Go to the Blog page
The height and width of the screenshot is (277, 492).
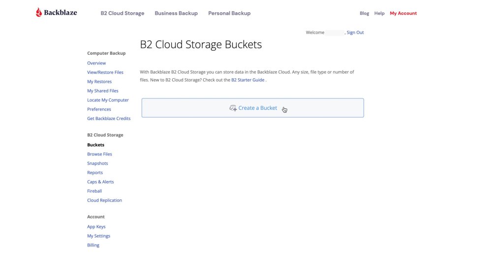[x=364, y=13]
